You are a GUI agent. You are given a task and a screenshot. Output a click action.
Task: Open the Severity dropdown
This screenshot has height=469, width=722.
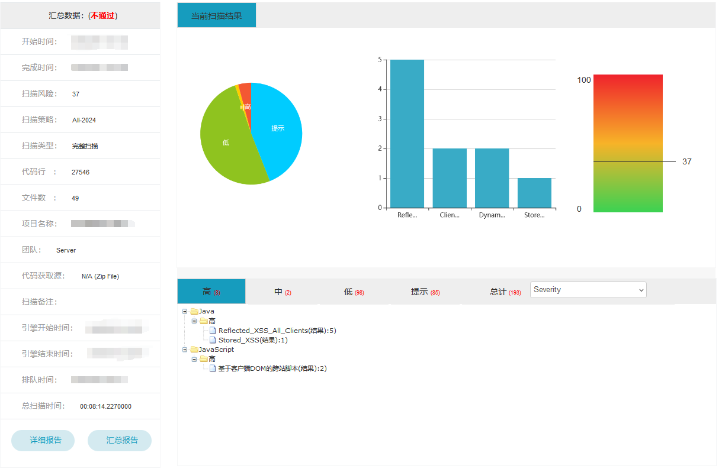pyautogui.click(x=588, y=290)
